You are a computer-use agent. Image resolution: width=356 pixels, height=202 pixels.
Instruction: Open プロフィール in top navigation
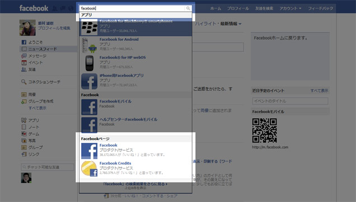[238, 8]
